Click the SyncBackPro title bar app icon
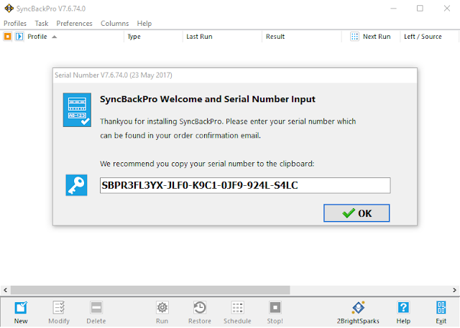The height and width of the screenshot is (328, 460). tap(9, 8)
